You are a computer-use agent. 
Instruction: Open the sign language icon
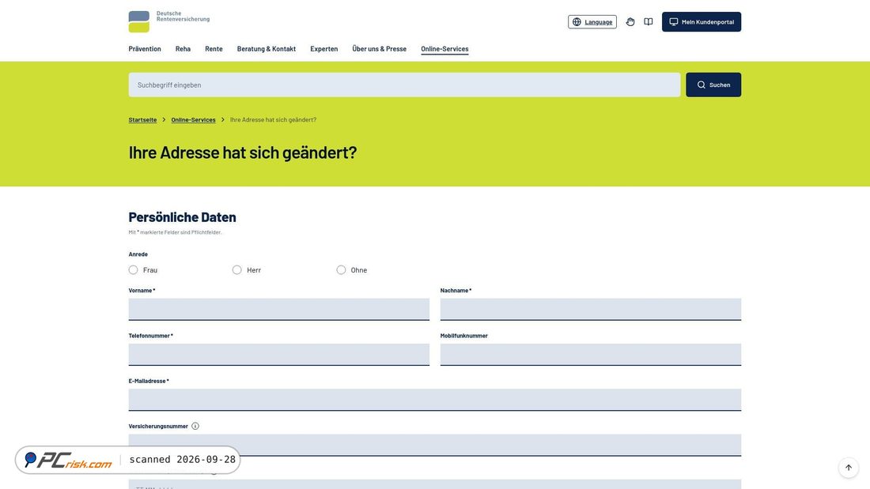pos(630,21)
